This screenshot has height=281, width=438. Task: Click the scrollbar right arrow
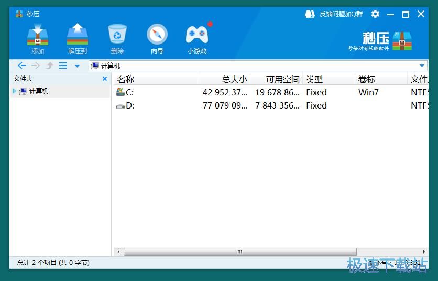pos(424,252)
